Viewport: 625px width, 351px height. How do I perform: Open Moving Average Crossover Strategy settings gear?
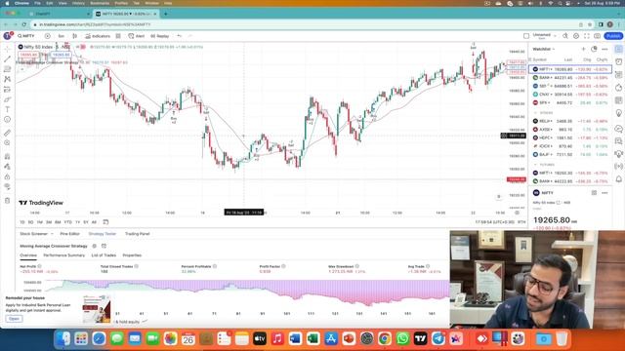[x=95, y=246]
